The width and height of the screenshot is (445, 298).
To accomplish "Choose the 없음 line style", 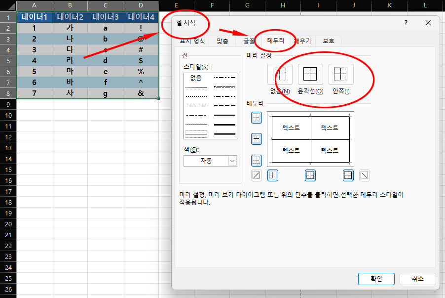I will click(x=196, y=78).
